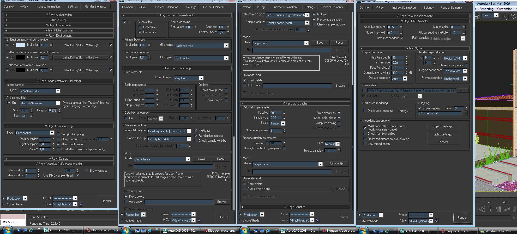Open the Mitchell-Netravali filter dropdown
Viewport: 517px width, 234px height.
(40, 103)
